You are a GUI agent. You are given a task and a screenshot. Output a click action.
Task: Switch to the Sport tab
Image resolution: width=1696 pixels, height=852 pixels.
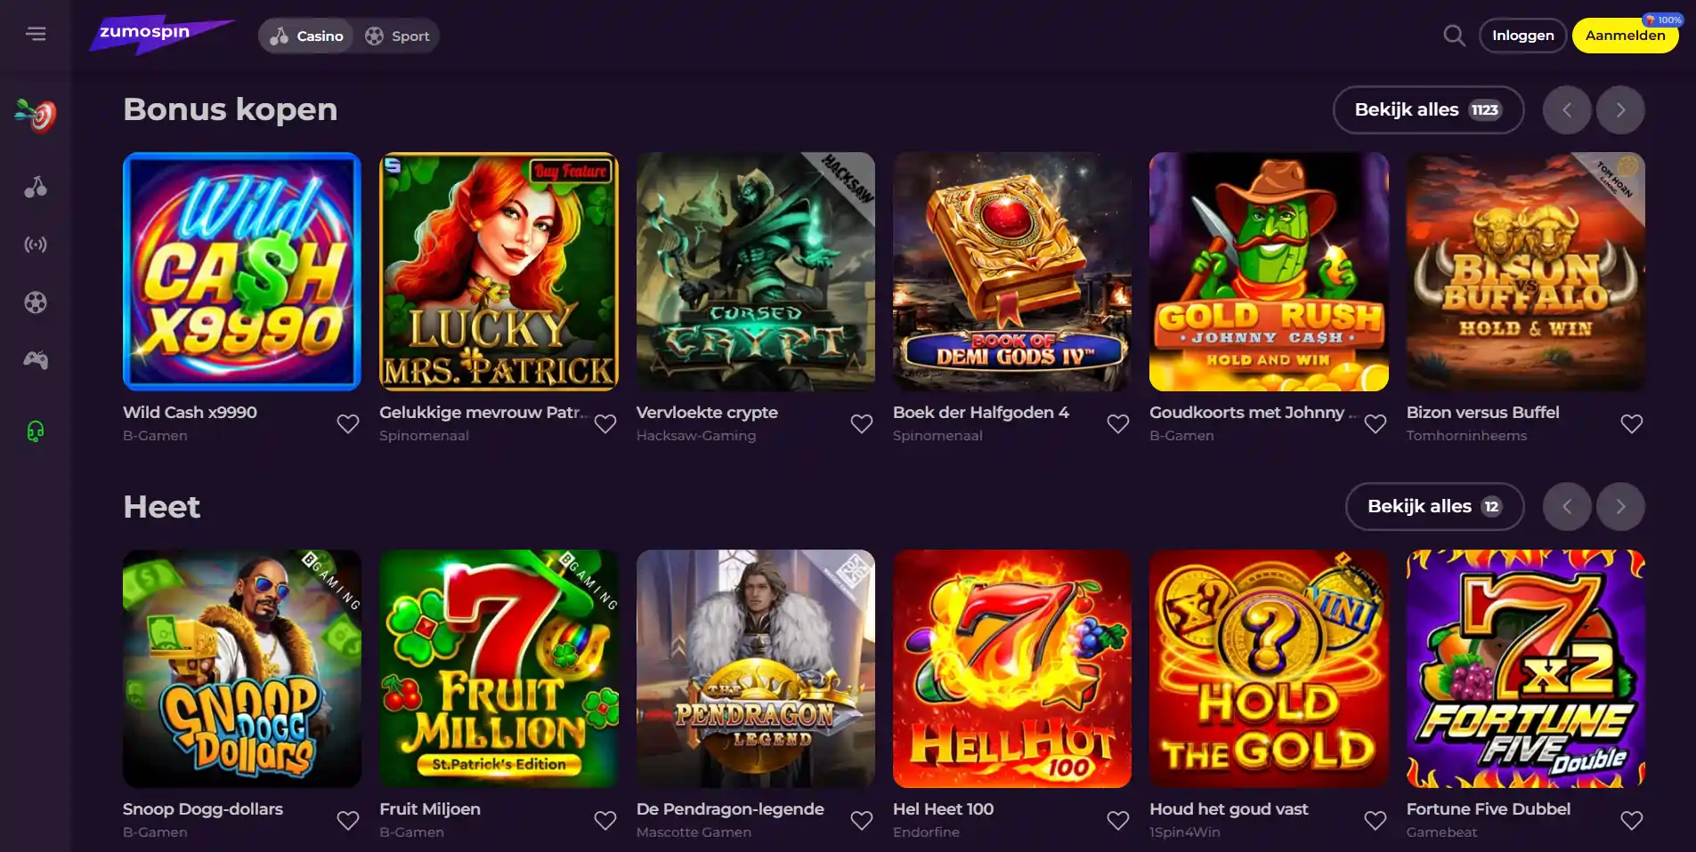(398, 36)
